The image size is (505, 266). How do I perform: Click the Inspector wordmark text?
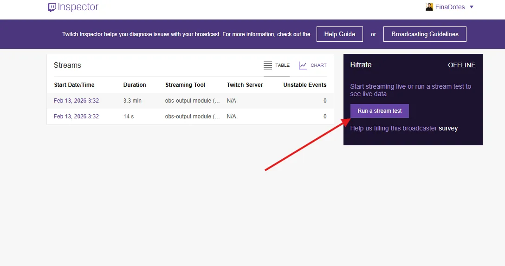click(x=78, y=7)
